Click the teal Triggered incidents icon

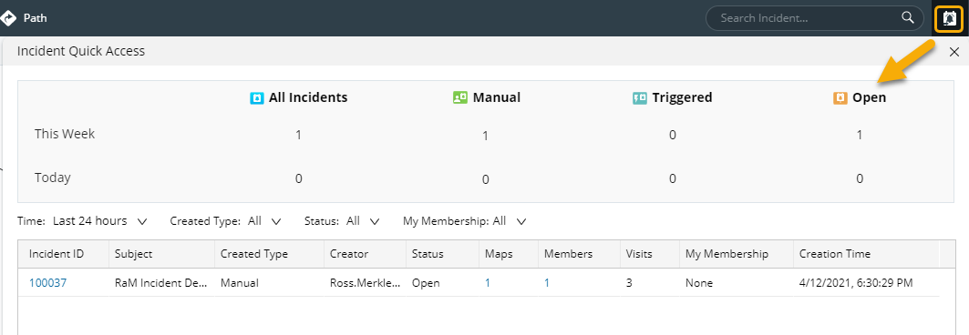pos(640,97)
